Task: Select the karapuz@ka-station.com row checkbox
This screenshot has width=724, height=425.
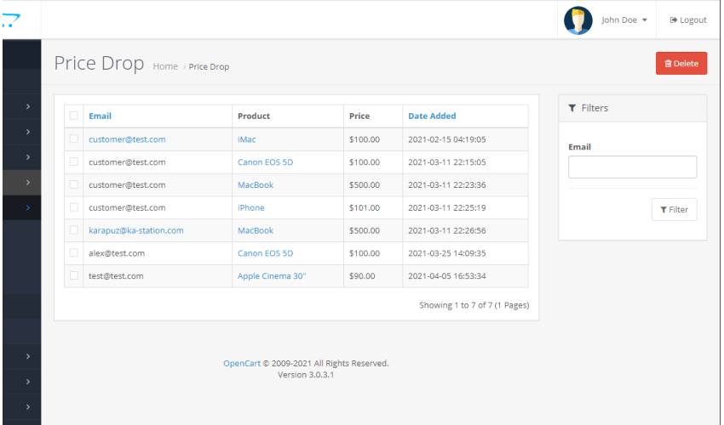Action: pyautogui.click(x=74, y=230)
